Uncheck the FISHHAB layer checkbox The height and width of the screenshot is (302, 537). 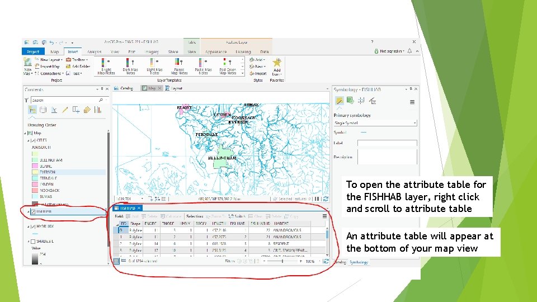tap(33, 211)
